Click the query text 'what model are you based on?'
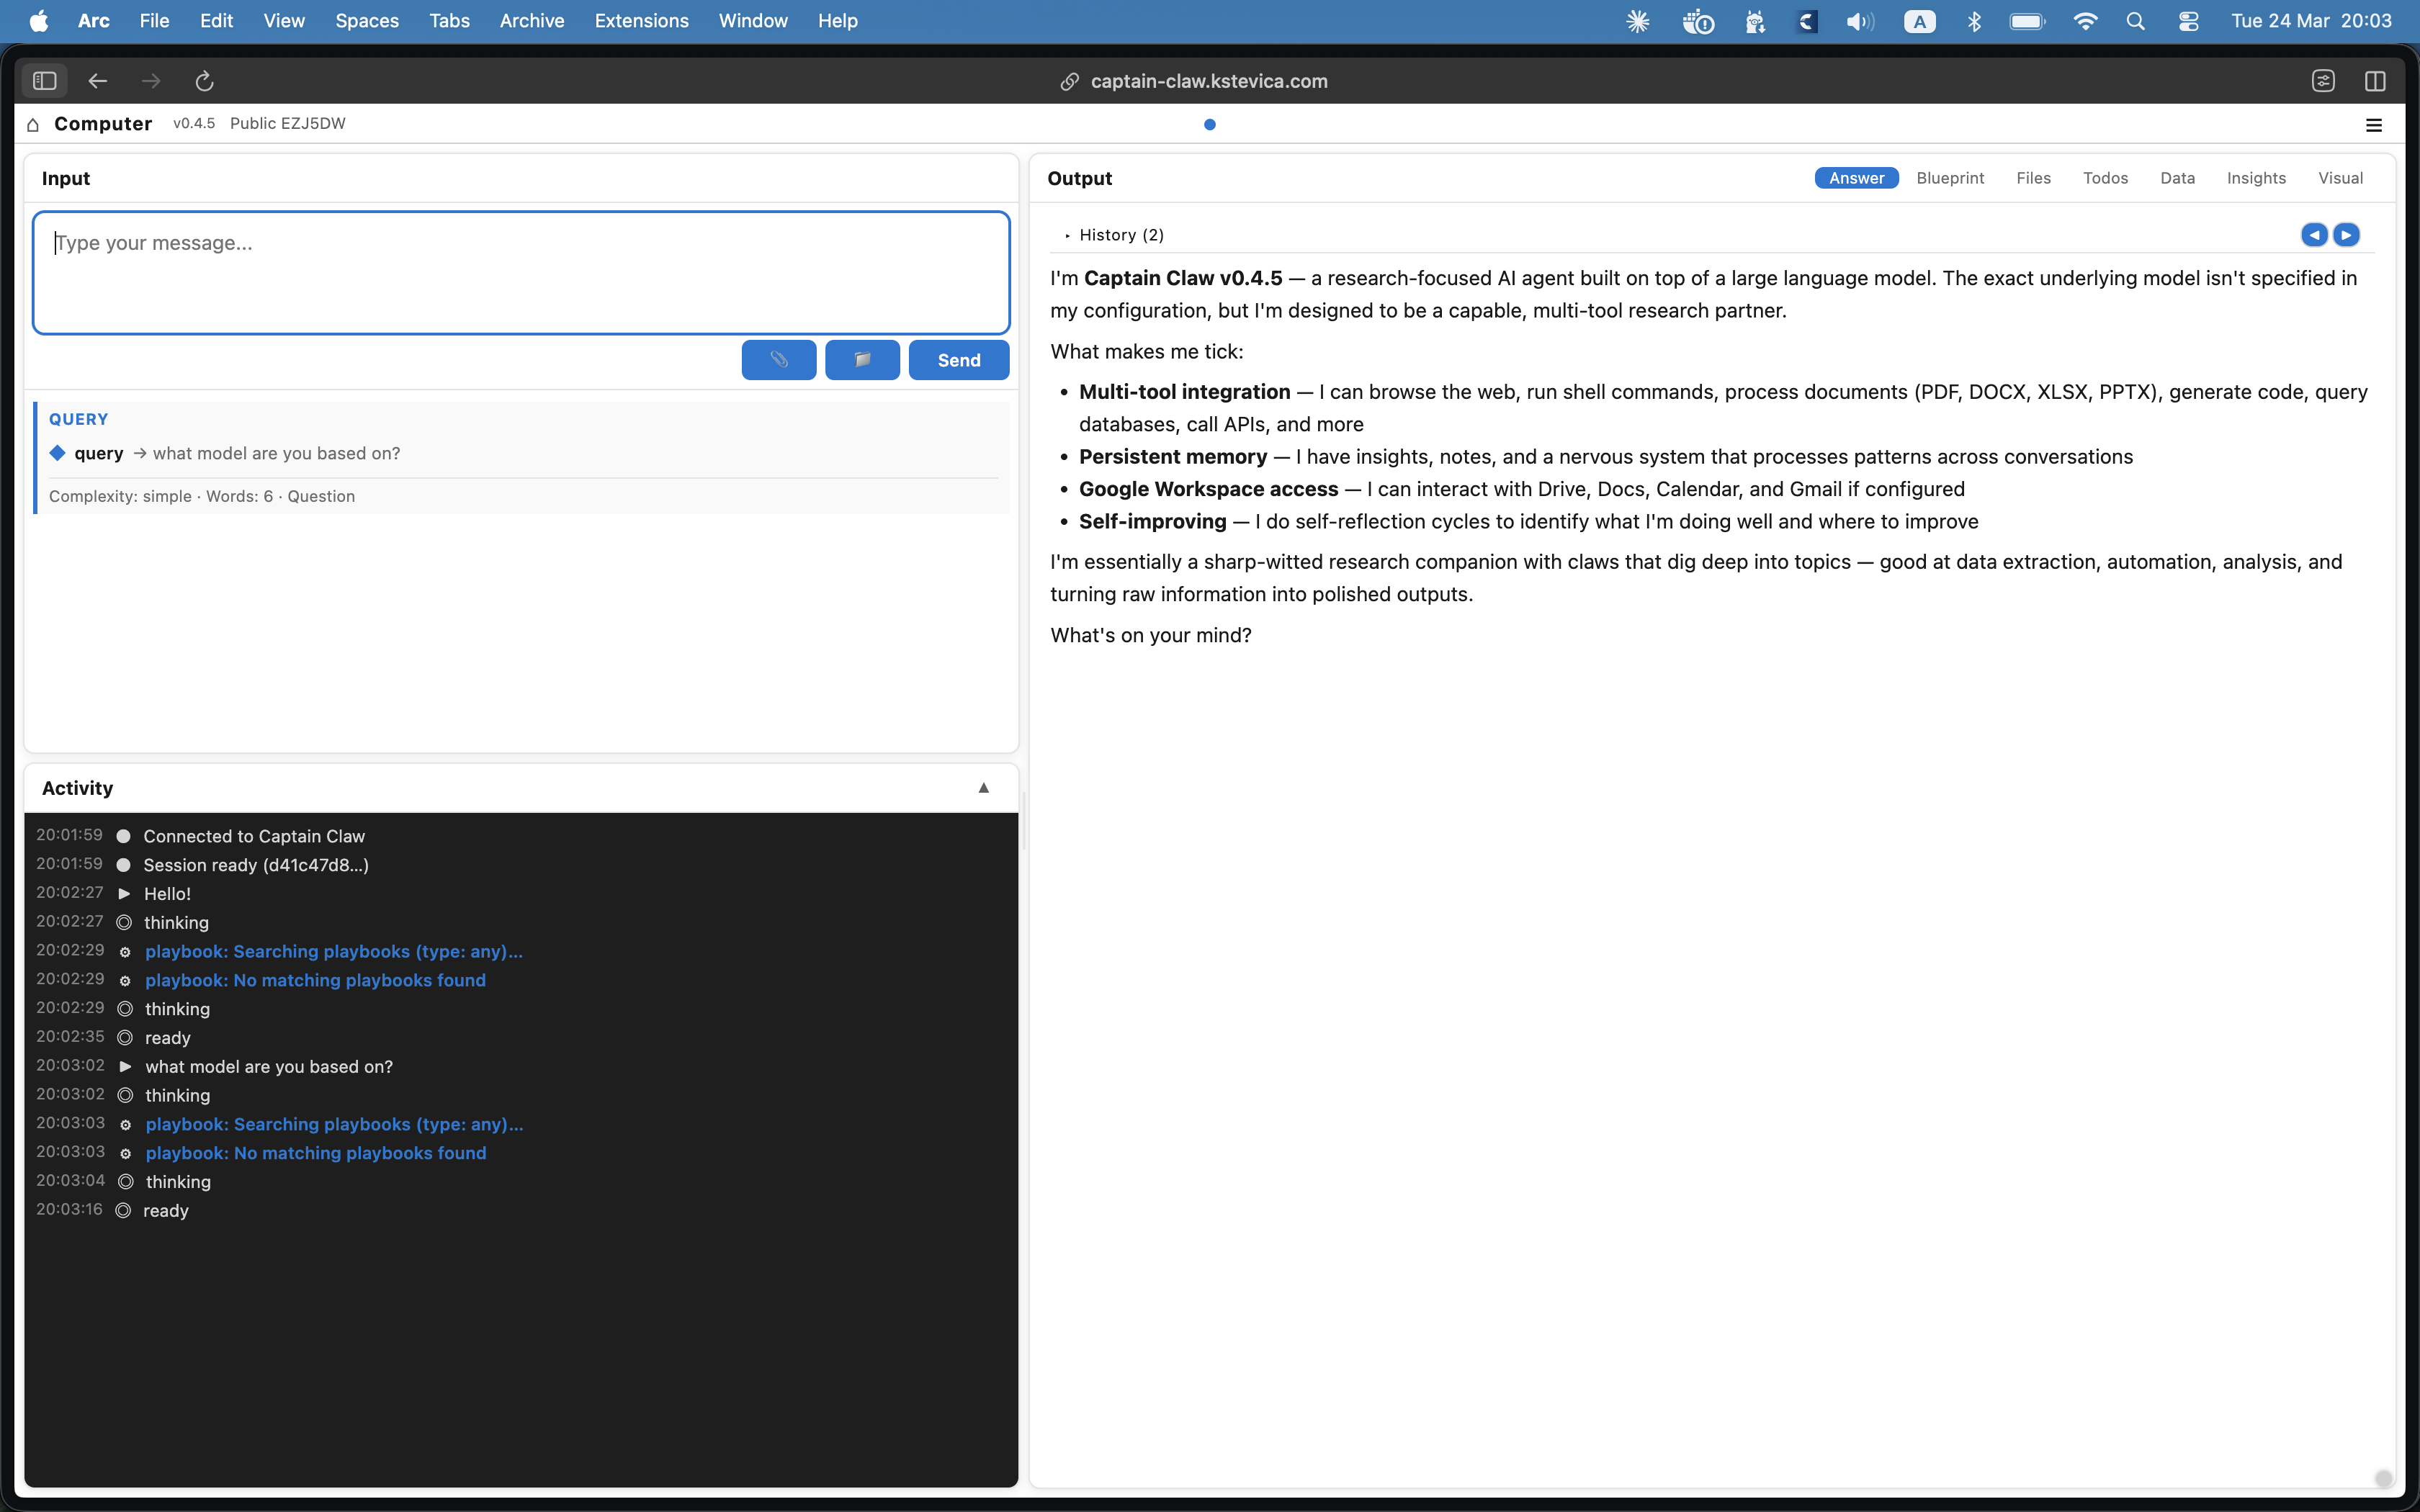 (x=277, y=453)
